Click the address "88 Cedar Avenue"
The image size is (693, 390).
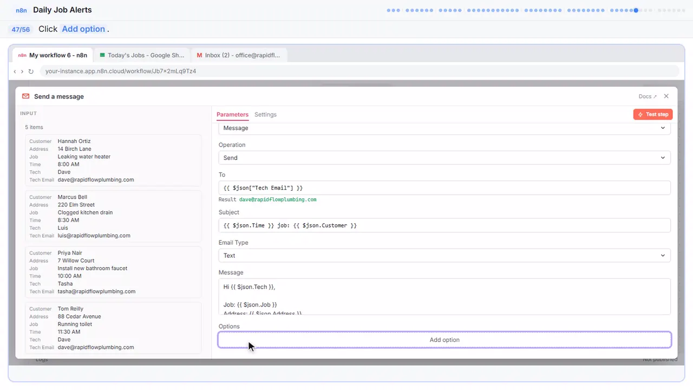[x=80, y=316]
